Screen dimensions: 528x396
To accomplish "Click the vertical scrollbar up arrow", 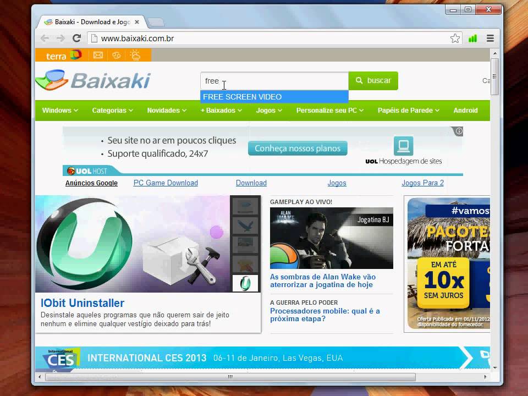I will pos(494,53).
